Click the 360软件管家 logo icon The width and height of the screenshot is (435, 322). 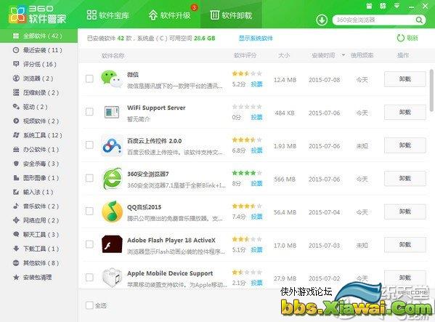17,15
